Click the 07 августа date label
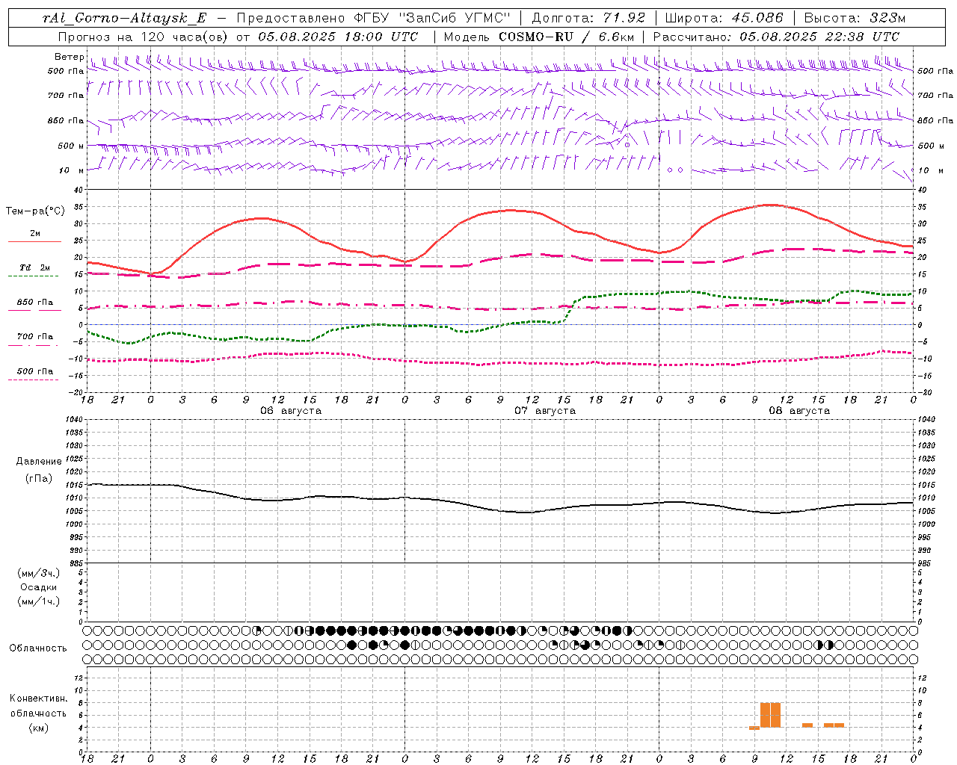The width and height of the screenshot is (957, 765). (x=545, y=411)
